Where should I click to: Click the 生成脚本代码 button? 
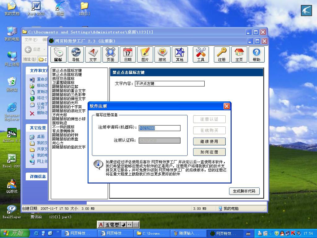click(x=244, y=191)
